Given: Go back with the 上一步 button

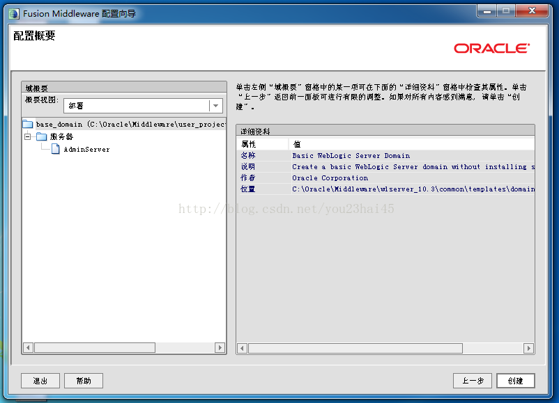Looking at the screenshot, I should tap(473, 381).
